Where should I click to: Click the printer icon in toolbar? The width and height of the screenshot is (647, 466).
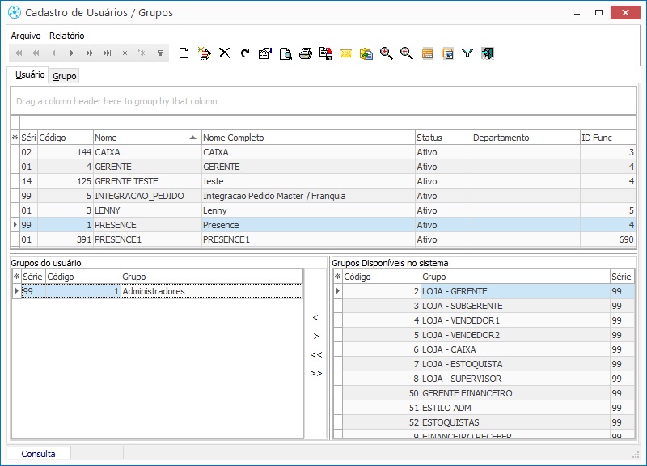point(306,53)
